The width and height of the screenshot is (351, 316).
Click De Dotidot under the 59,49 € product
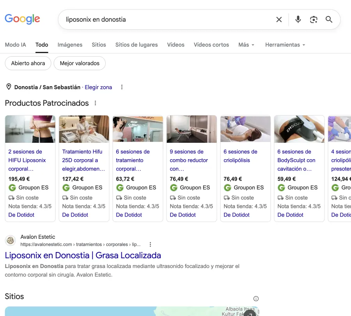[x=290, y=215]
